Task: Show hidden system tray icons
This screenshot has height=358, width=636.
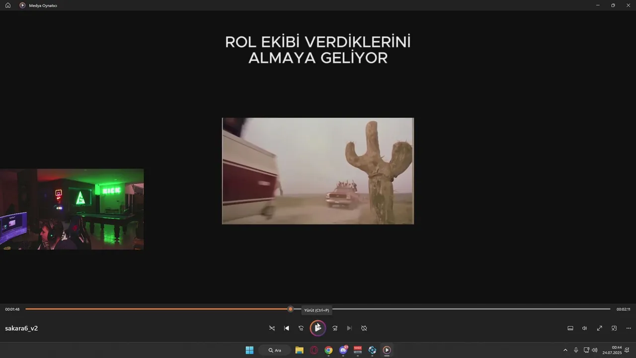Action: [565, 350]
